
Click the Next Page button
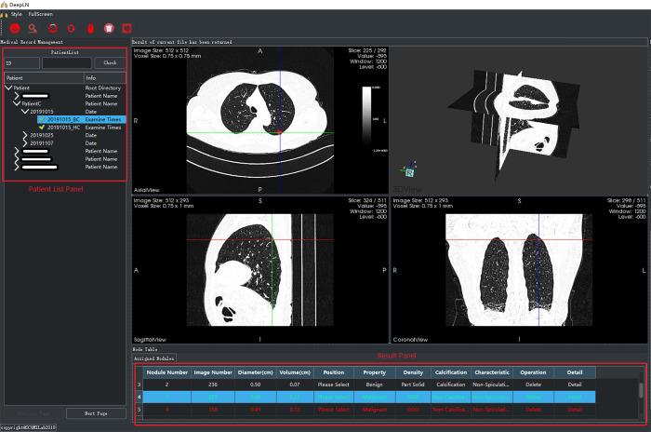pos(96,413)
